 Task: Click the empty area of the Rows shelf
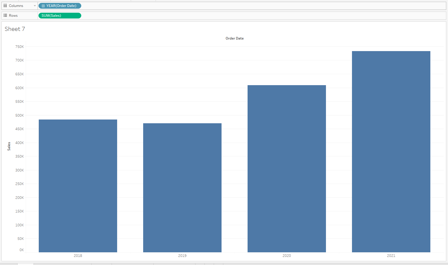[x=202, y=15]
